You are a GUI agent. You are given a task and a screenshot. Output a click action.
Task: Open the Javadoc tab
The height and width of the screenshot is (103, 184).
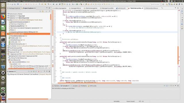[74, 86]
